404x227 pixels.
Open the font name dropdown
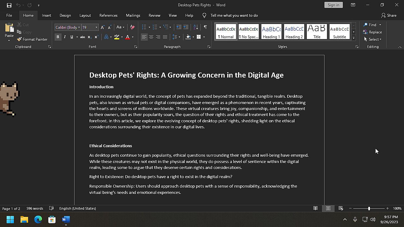point(79,27)
